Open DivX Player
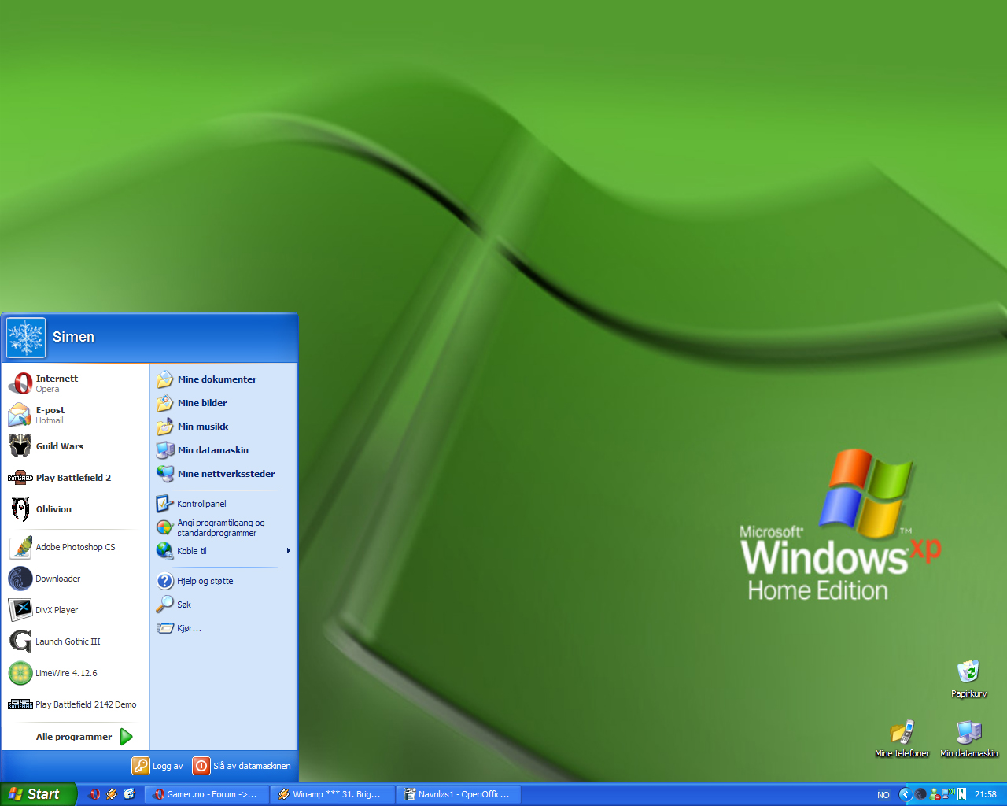 (x=76, y=610)
